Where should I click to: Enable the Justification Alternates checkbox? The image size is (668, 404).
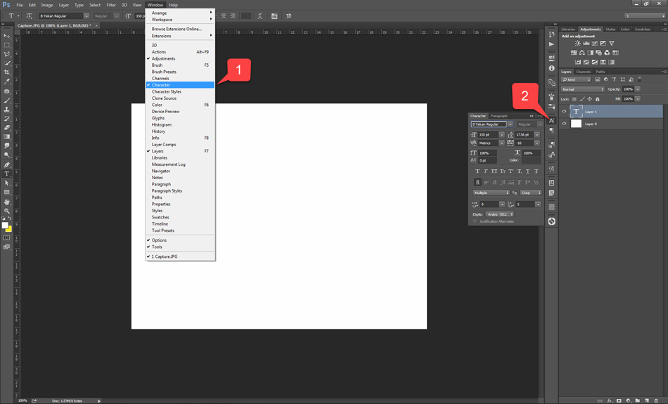pos(475,221)
